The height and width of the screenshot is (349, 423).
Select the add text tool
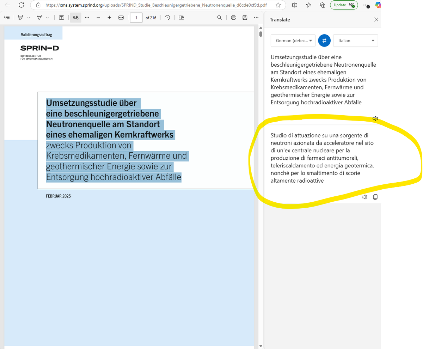pyautogui.click(x=61, y=18)
